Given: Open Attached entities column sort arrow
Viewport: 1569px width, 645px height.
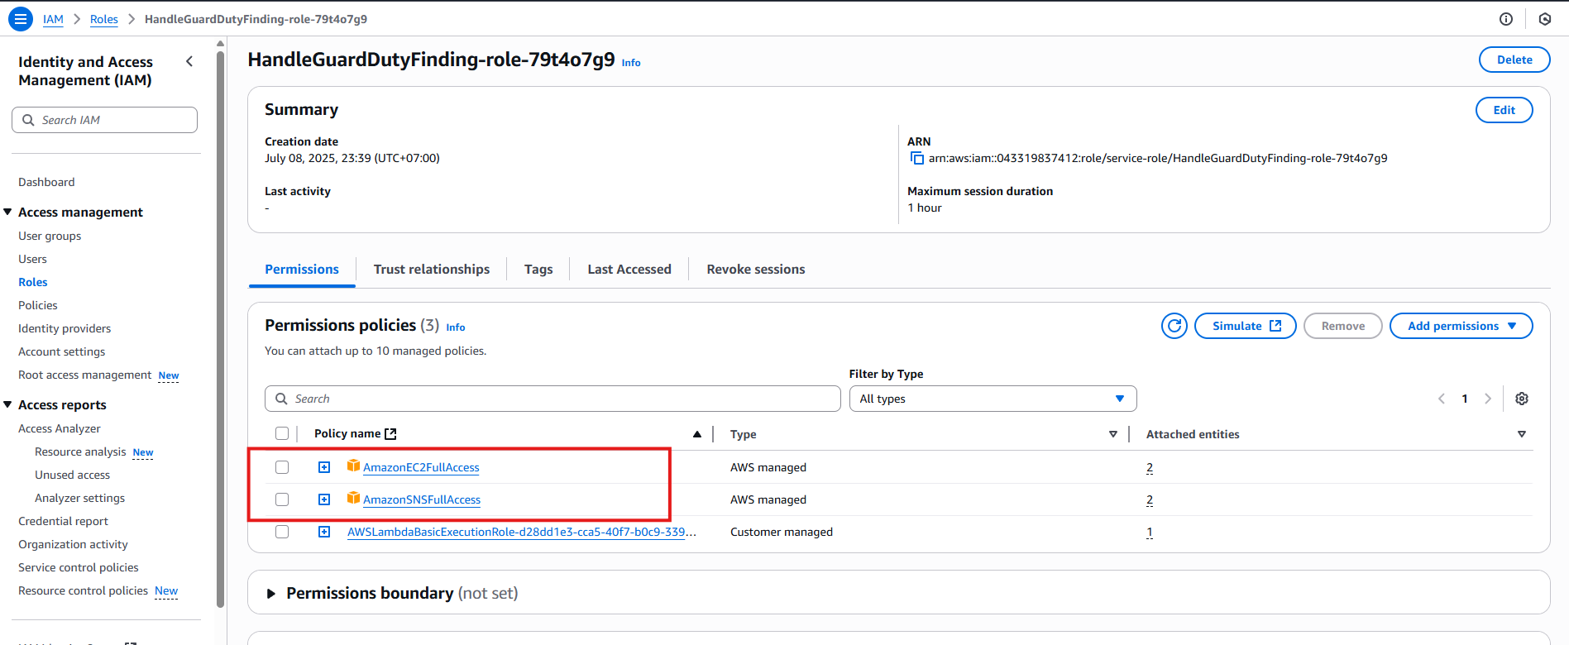Looking at the screenshot, I should click(1522, 434).
